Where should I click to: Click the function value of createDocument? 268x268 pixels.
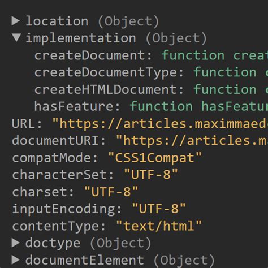(x=215, y=55)
